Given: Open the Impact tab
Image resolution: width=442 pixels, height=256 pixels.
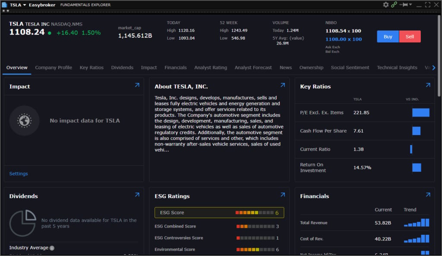Looking at the screenshot, I should (x=149, y=68).
